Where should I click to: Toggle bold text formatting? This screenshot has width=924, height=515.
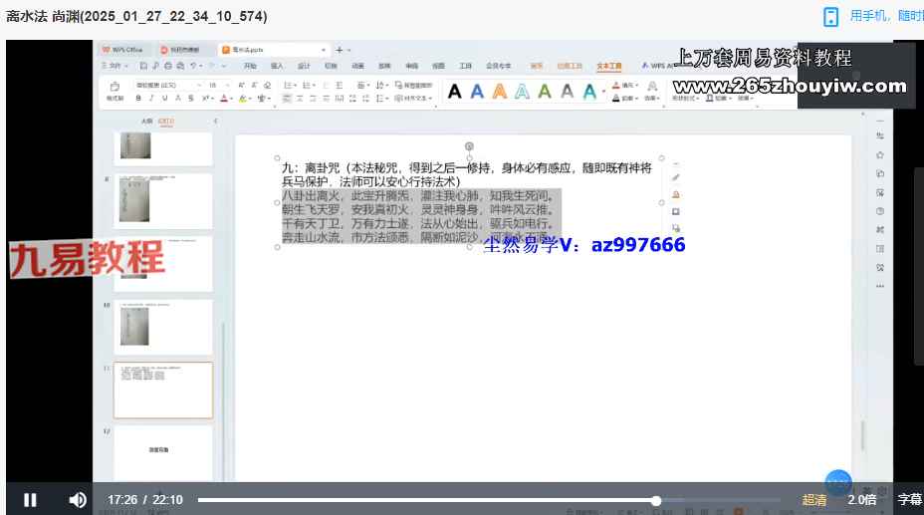138,99
